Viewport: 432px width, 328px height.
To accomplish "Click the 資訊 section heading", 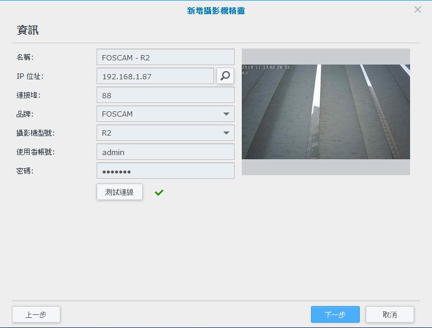I will tap(27, 30).
